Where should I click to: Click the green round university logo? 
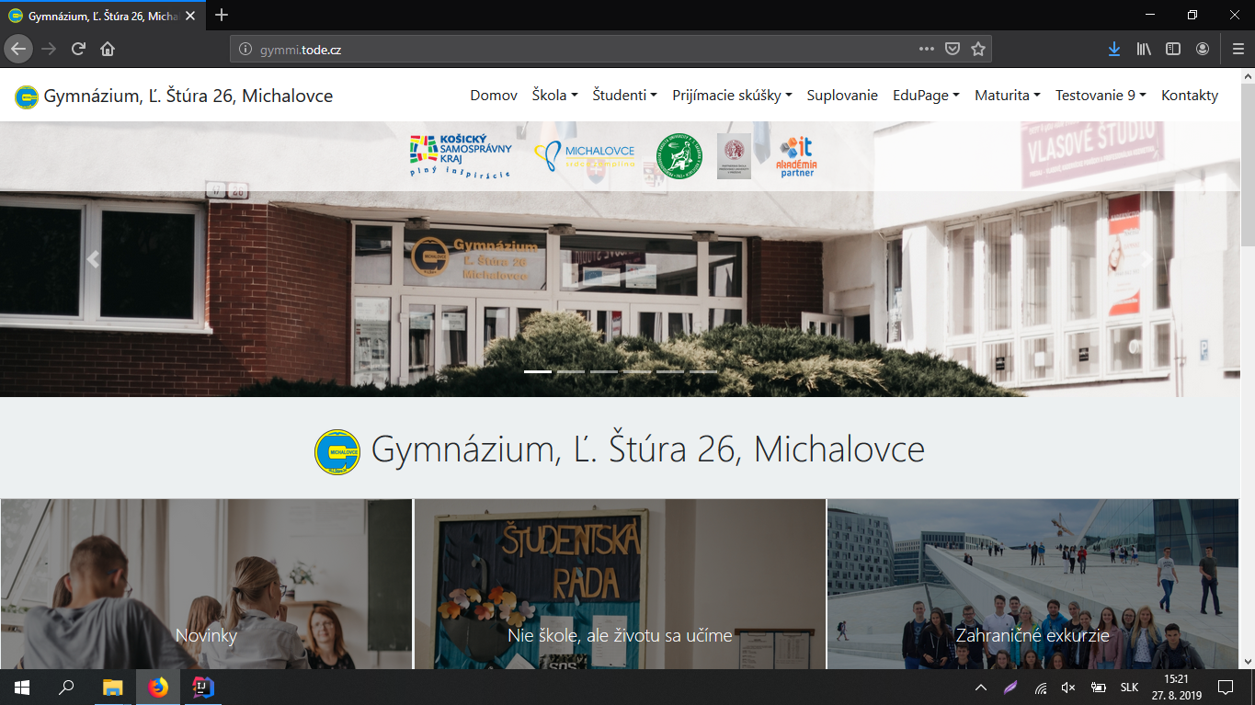point(679,156)
